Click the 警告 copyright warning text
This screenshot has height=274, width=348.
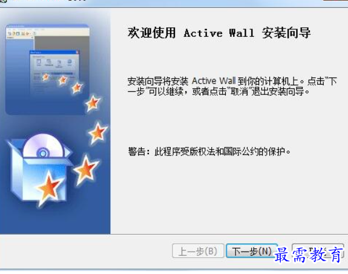(209, 152)
